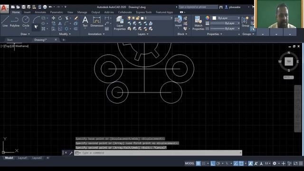Viewport: 304px width, 171px height.
Task: Click the Undo arrow icon
Action: click(50, 7)
